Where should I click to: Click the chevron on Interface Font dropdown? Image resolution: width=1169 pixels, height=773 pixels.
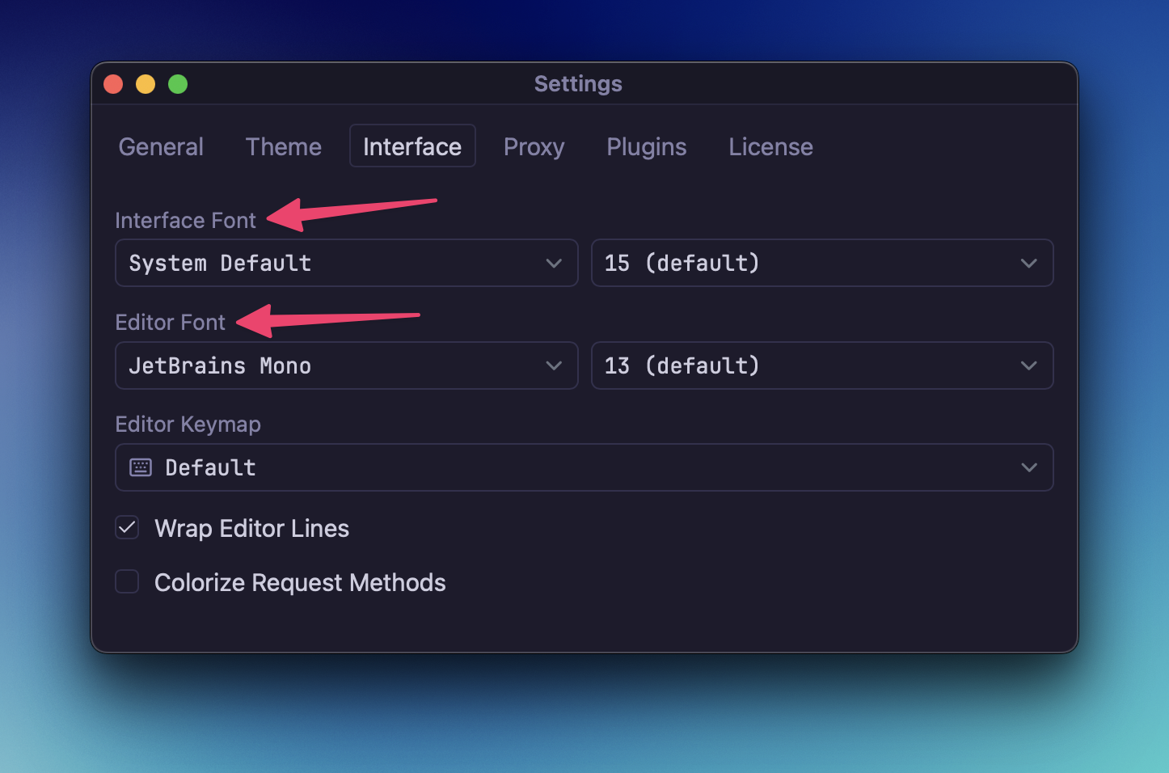554,263
